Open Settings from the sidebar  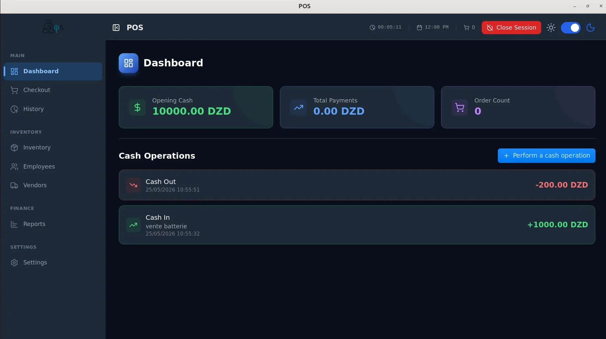tap(53, 262)
